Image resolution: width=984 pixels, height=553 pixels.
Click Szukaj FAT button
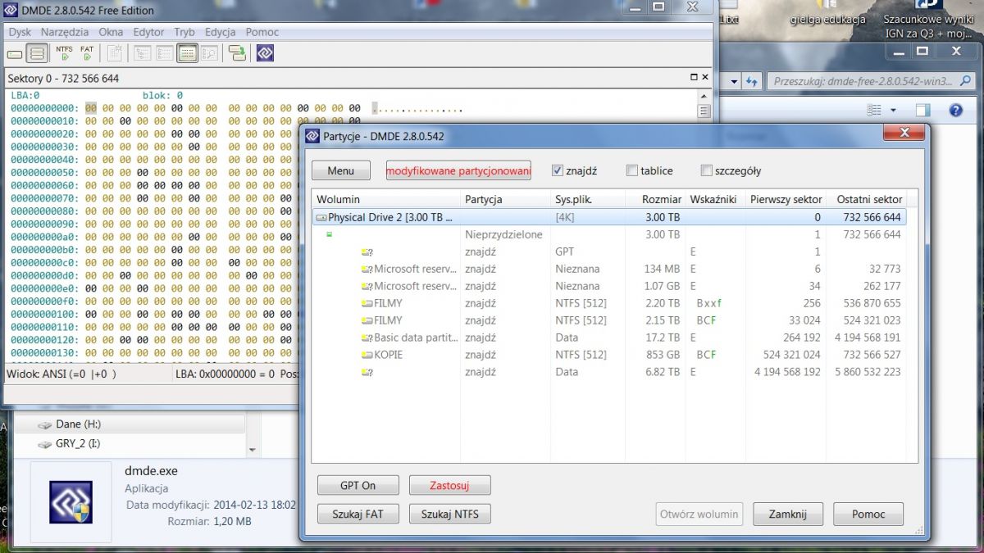point(358,514)
